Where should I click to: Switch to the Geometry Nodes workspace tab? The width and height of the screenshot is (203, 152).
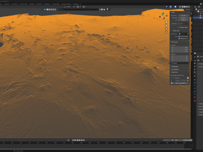tap(66, 4)
